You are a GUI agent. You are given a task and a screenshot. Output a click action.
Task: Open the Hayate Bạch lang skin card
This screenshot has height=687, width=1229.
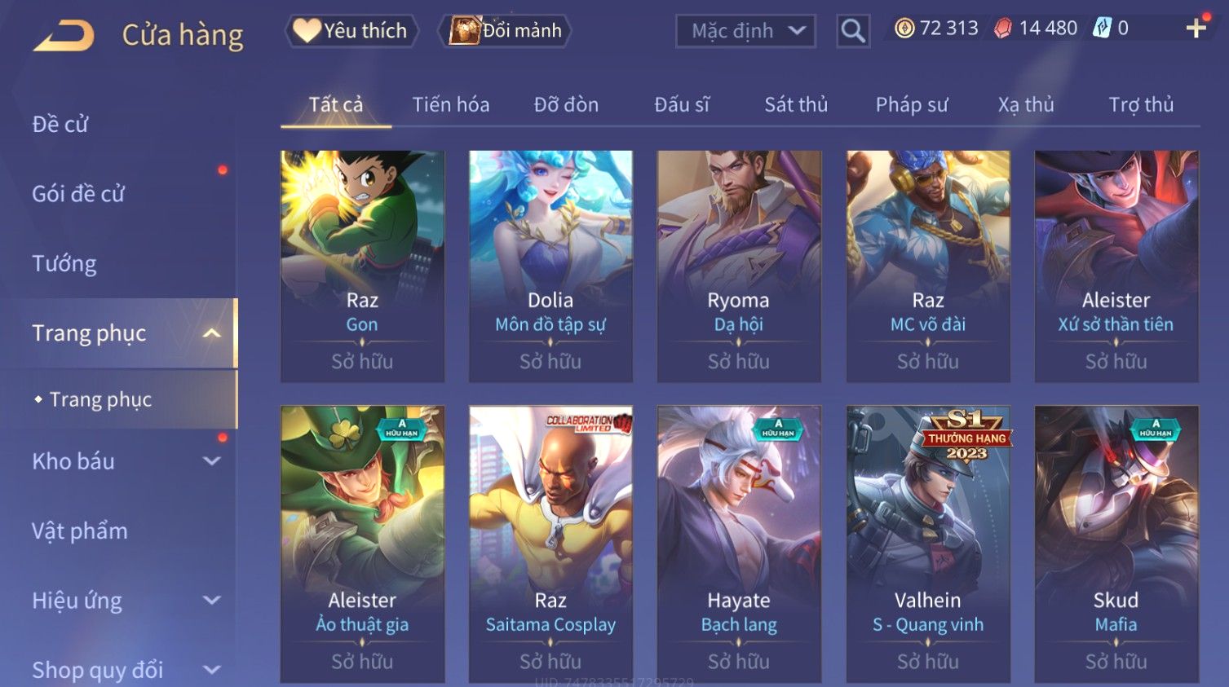pyautogui.click(x=739, y=544)
